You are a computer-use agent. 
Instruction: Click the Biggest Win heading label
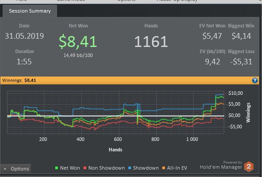(x=241, y=26)
